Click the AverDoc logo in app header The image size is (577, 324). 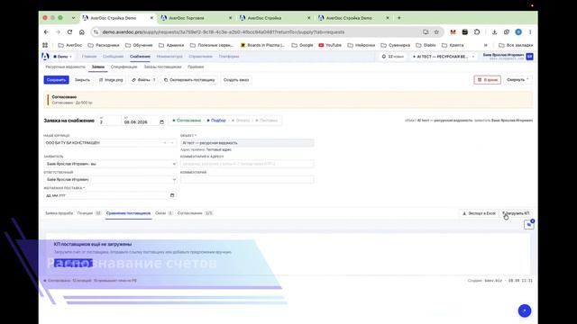(x=45, y=57)
